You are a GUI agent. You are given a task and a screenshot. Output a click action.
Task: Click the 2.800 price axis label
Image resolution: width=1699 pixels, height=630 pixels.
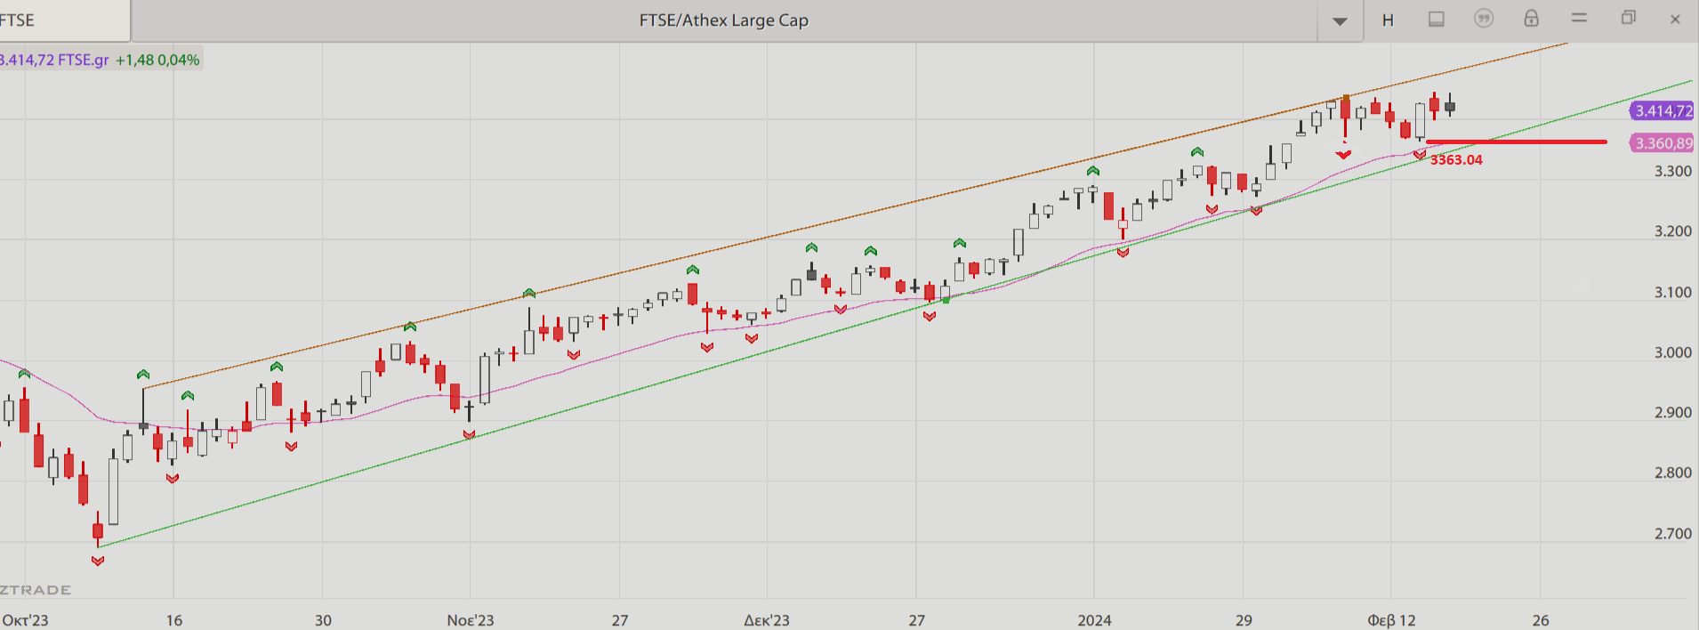coord(1673,472)
